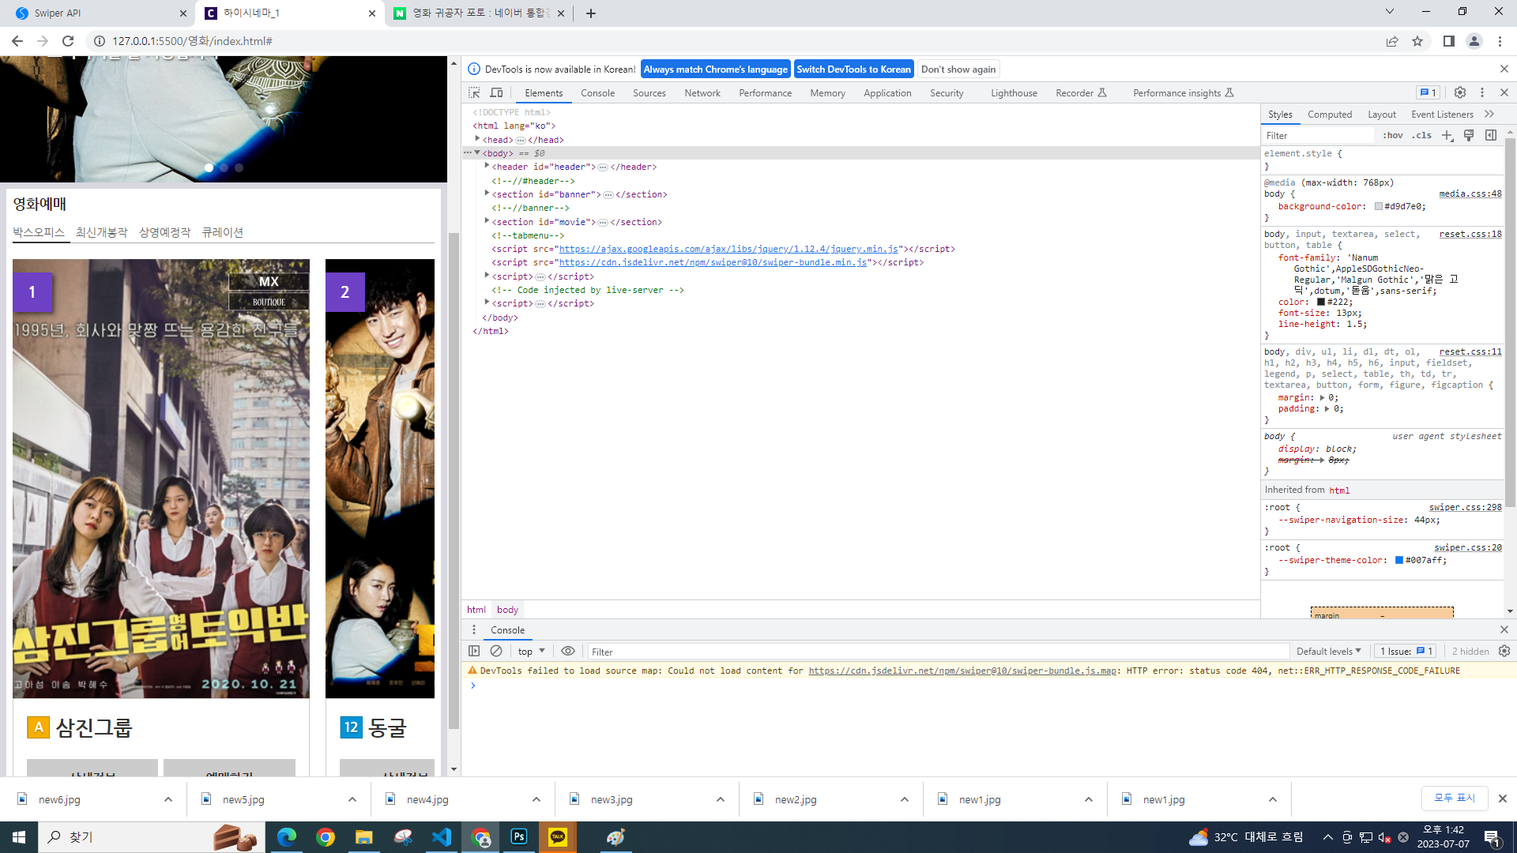Expand the section id="movie" node
The width and height of the screenshot is (1517, 853).
coord(487,221)
